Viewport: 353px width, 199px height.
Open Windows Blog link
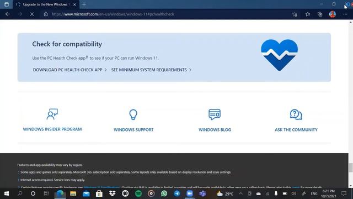[215, 130]
